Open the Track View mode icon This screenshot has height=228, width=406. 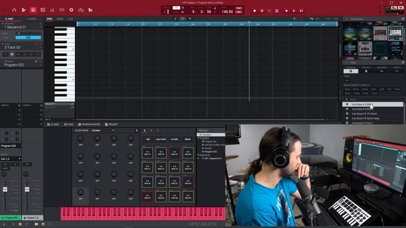pos(24,10)
